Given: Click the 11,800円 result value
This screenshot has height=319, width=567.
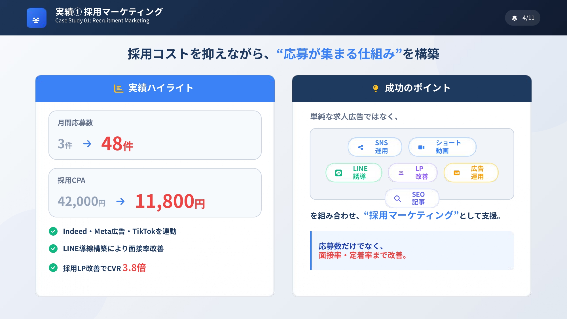Looking at the screenshot, I should [x=170, y=201].
